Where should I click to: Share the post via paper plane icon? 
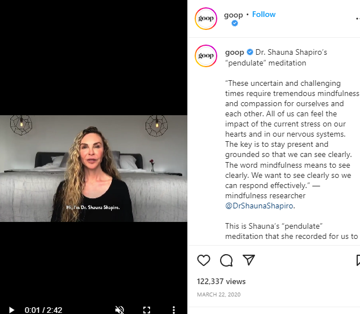tap(249, 260)
